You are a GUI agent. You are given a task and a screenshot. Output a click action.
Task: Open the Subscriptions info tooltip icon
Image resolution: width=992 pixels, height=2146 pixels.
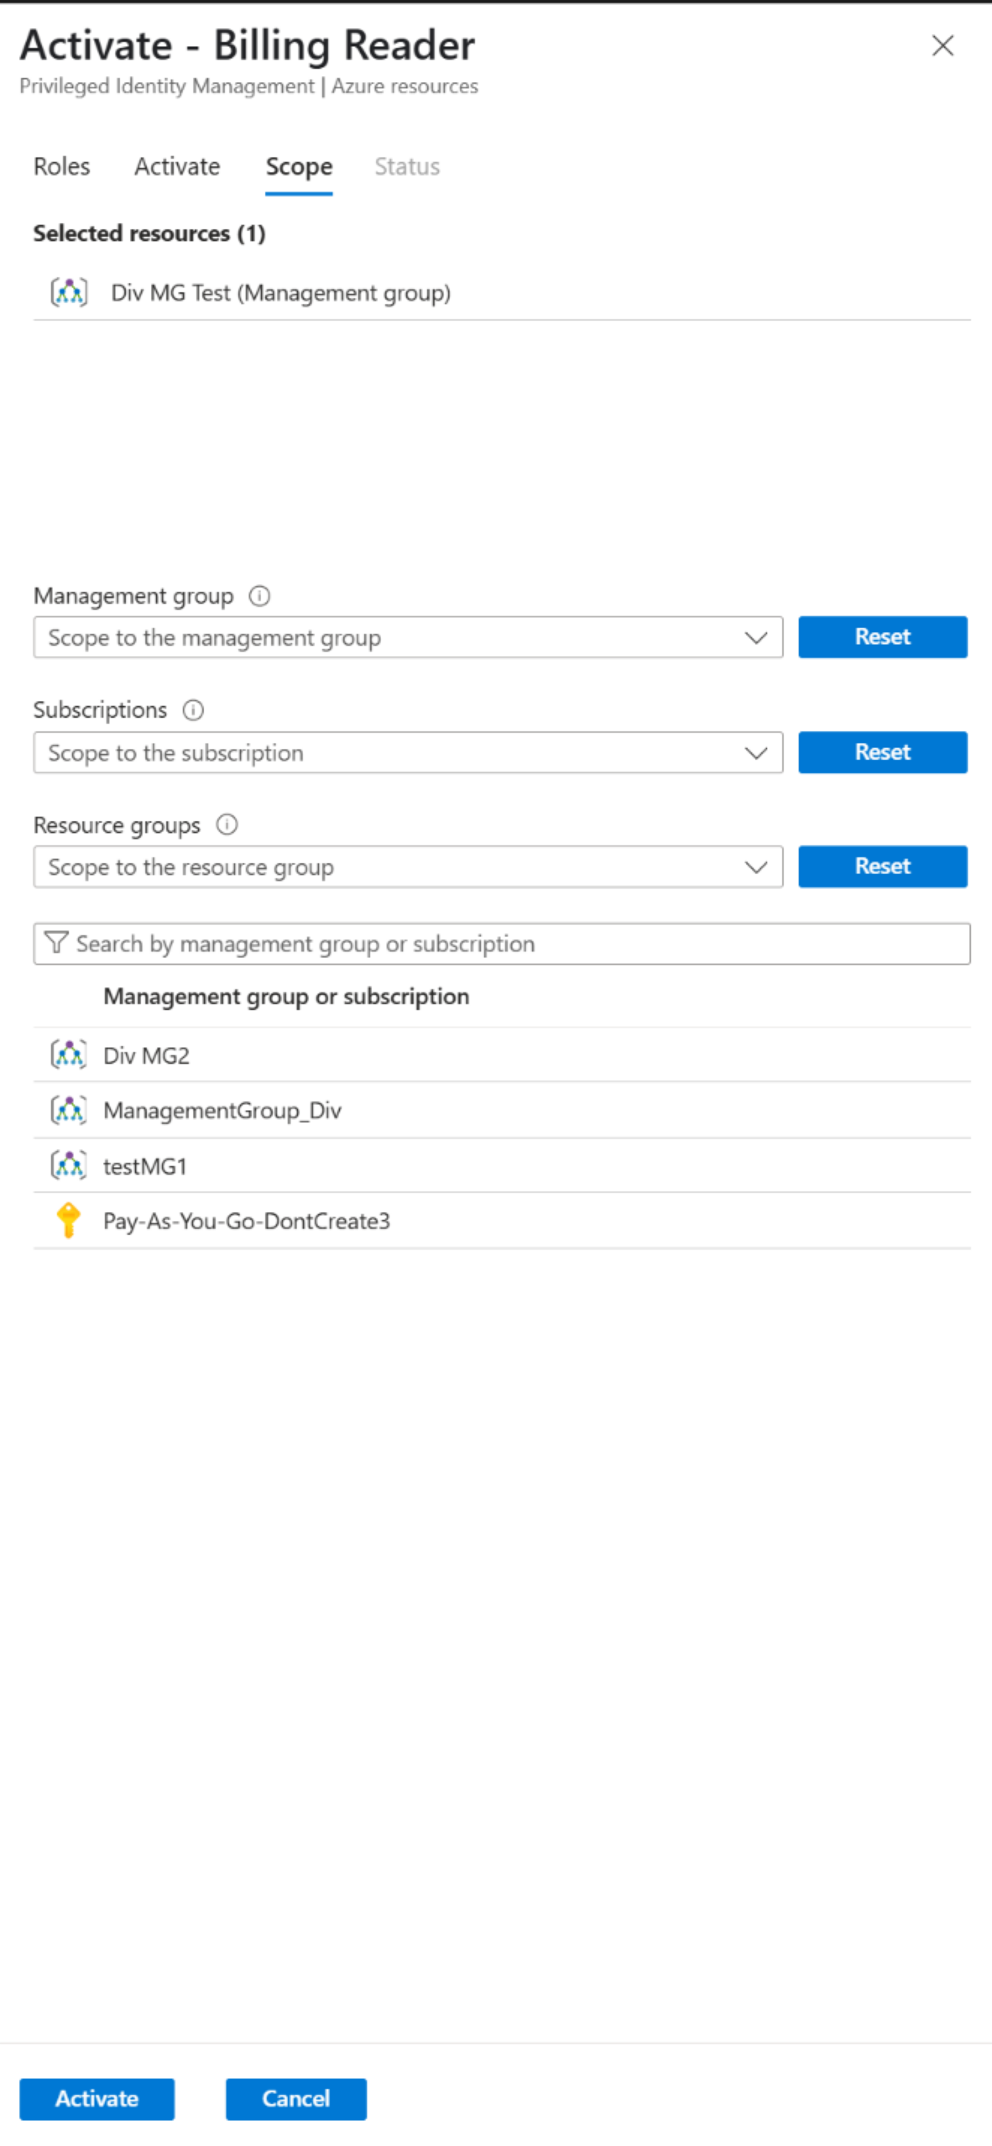tap(192, 710)
